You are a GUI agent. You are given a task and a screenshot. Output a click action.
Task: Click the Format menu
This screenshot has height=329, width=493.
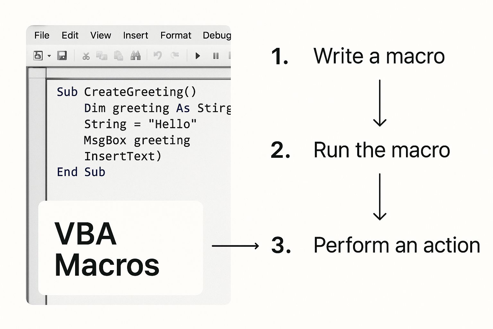coord(176,35)
